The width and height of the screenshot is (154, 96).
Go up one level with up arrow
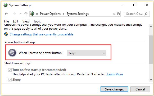[26, 14]
